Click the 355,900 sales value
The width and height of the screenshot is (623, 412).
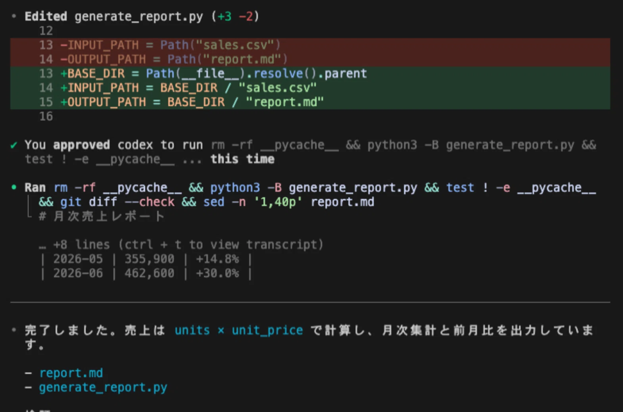click(x=149, y=259)
